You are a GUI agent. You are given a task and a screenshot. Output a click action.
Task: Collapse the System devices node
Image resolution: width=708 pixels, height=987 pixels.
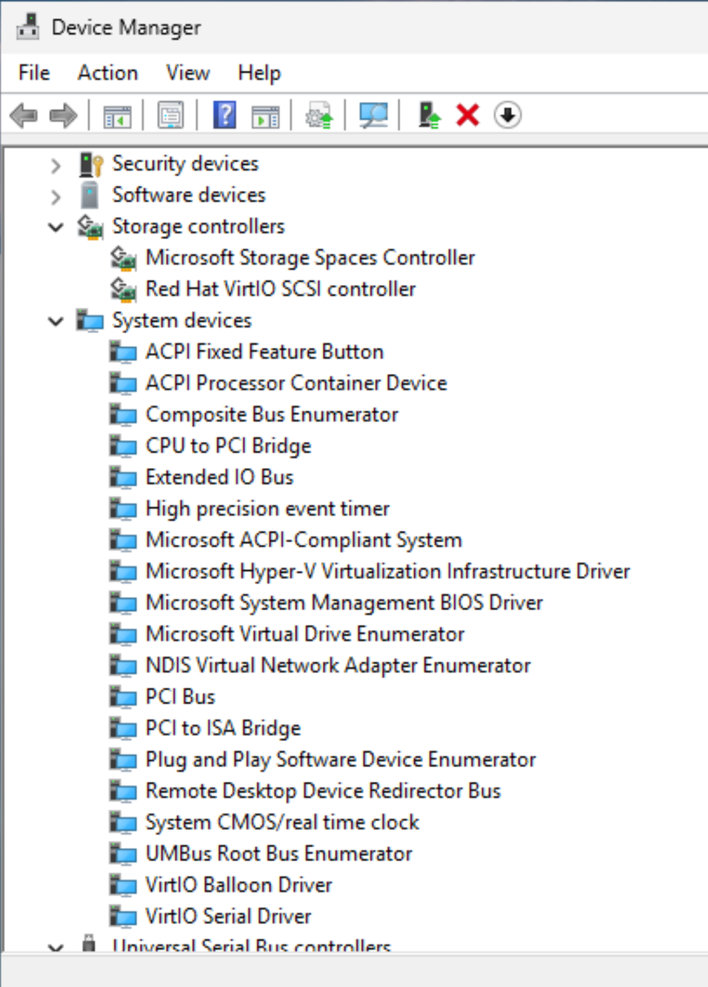point(56,321)
